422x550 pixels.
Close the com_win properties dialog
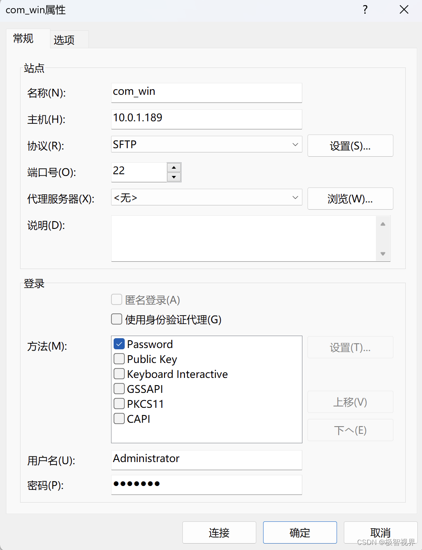pos(404,10)
